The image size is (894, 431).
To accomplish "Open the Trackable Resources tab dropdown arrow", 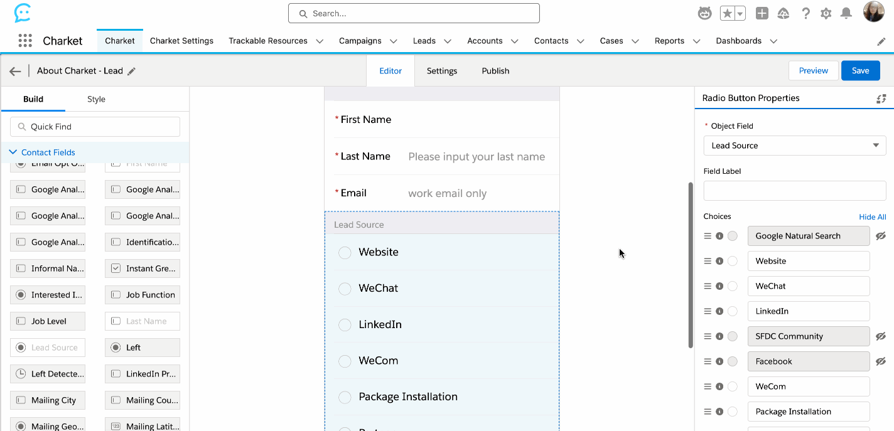I will [320, 41].
